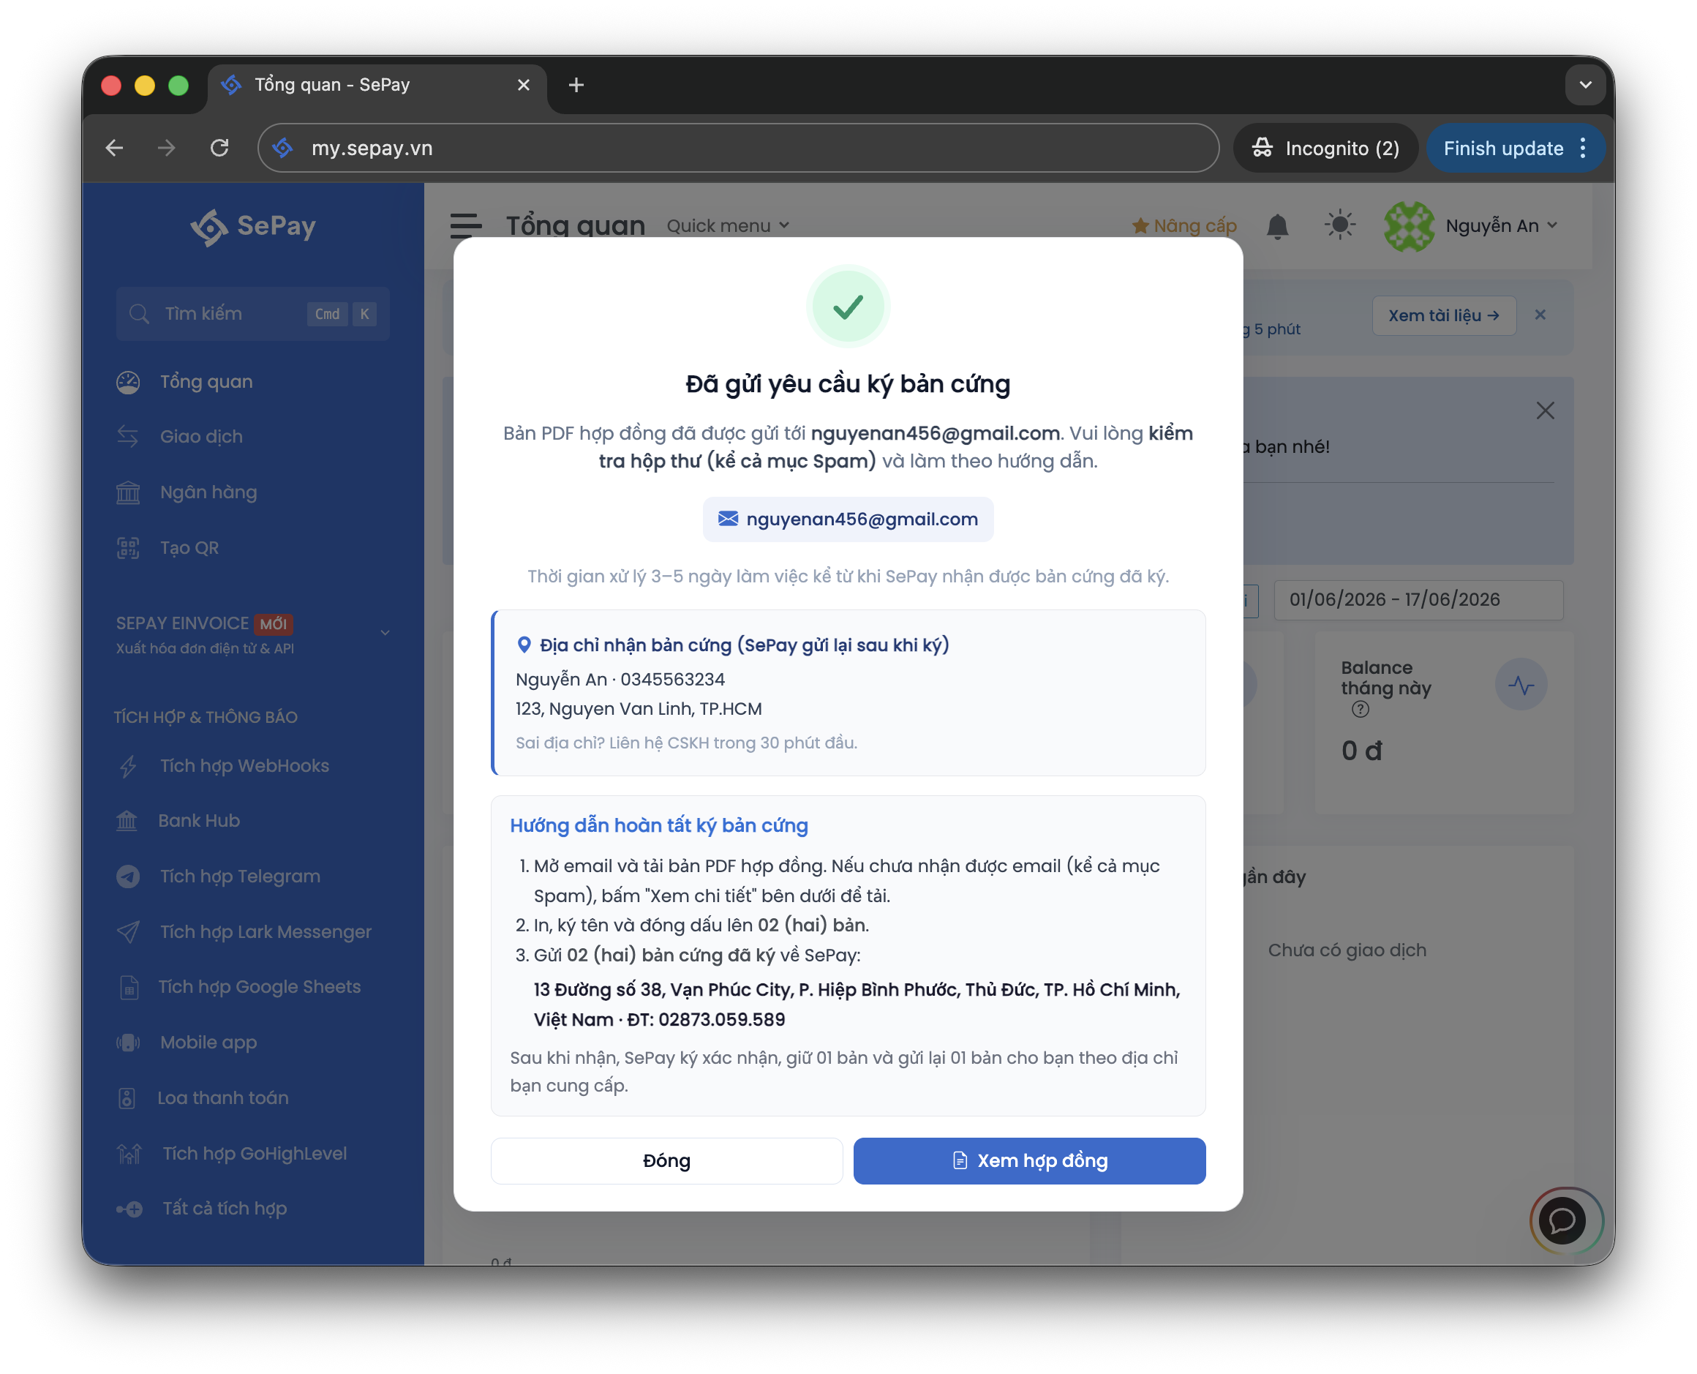Image resolution: width=1697 pixels, height=1374 pixels.
Task: Click the Tích hợp WebHooks lightning icon
Action: 128,766
